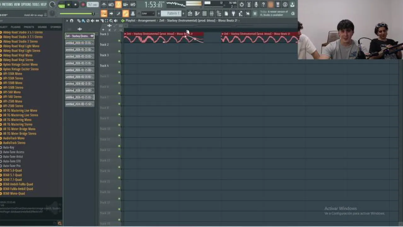Viewport: 403px width, 227px height.
Task: Click the plugin picker plug icon
Action: [x=233, y=14]
